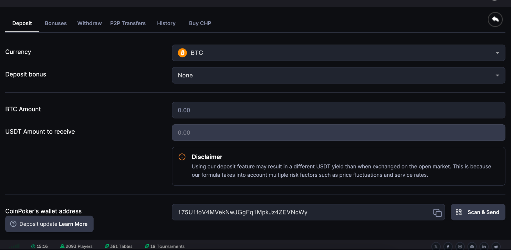
Task: Click the signal strength bars indicator
Action: pyautogui.click(x=15, y=246)
